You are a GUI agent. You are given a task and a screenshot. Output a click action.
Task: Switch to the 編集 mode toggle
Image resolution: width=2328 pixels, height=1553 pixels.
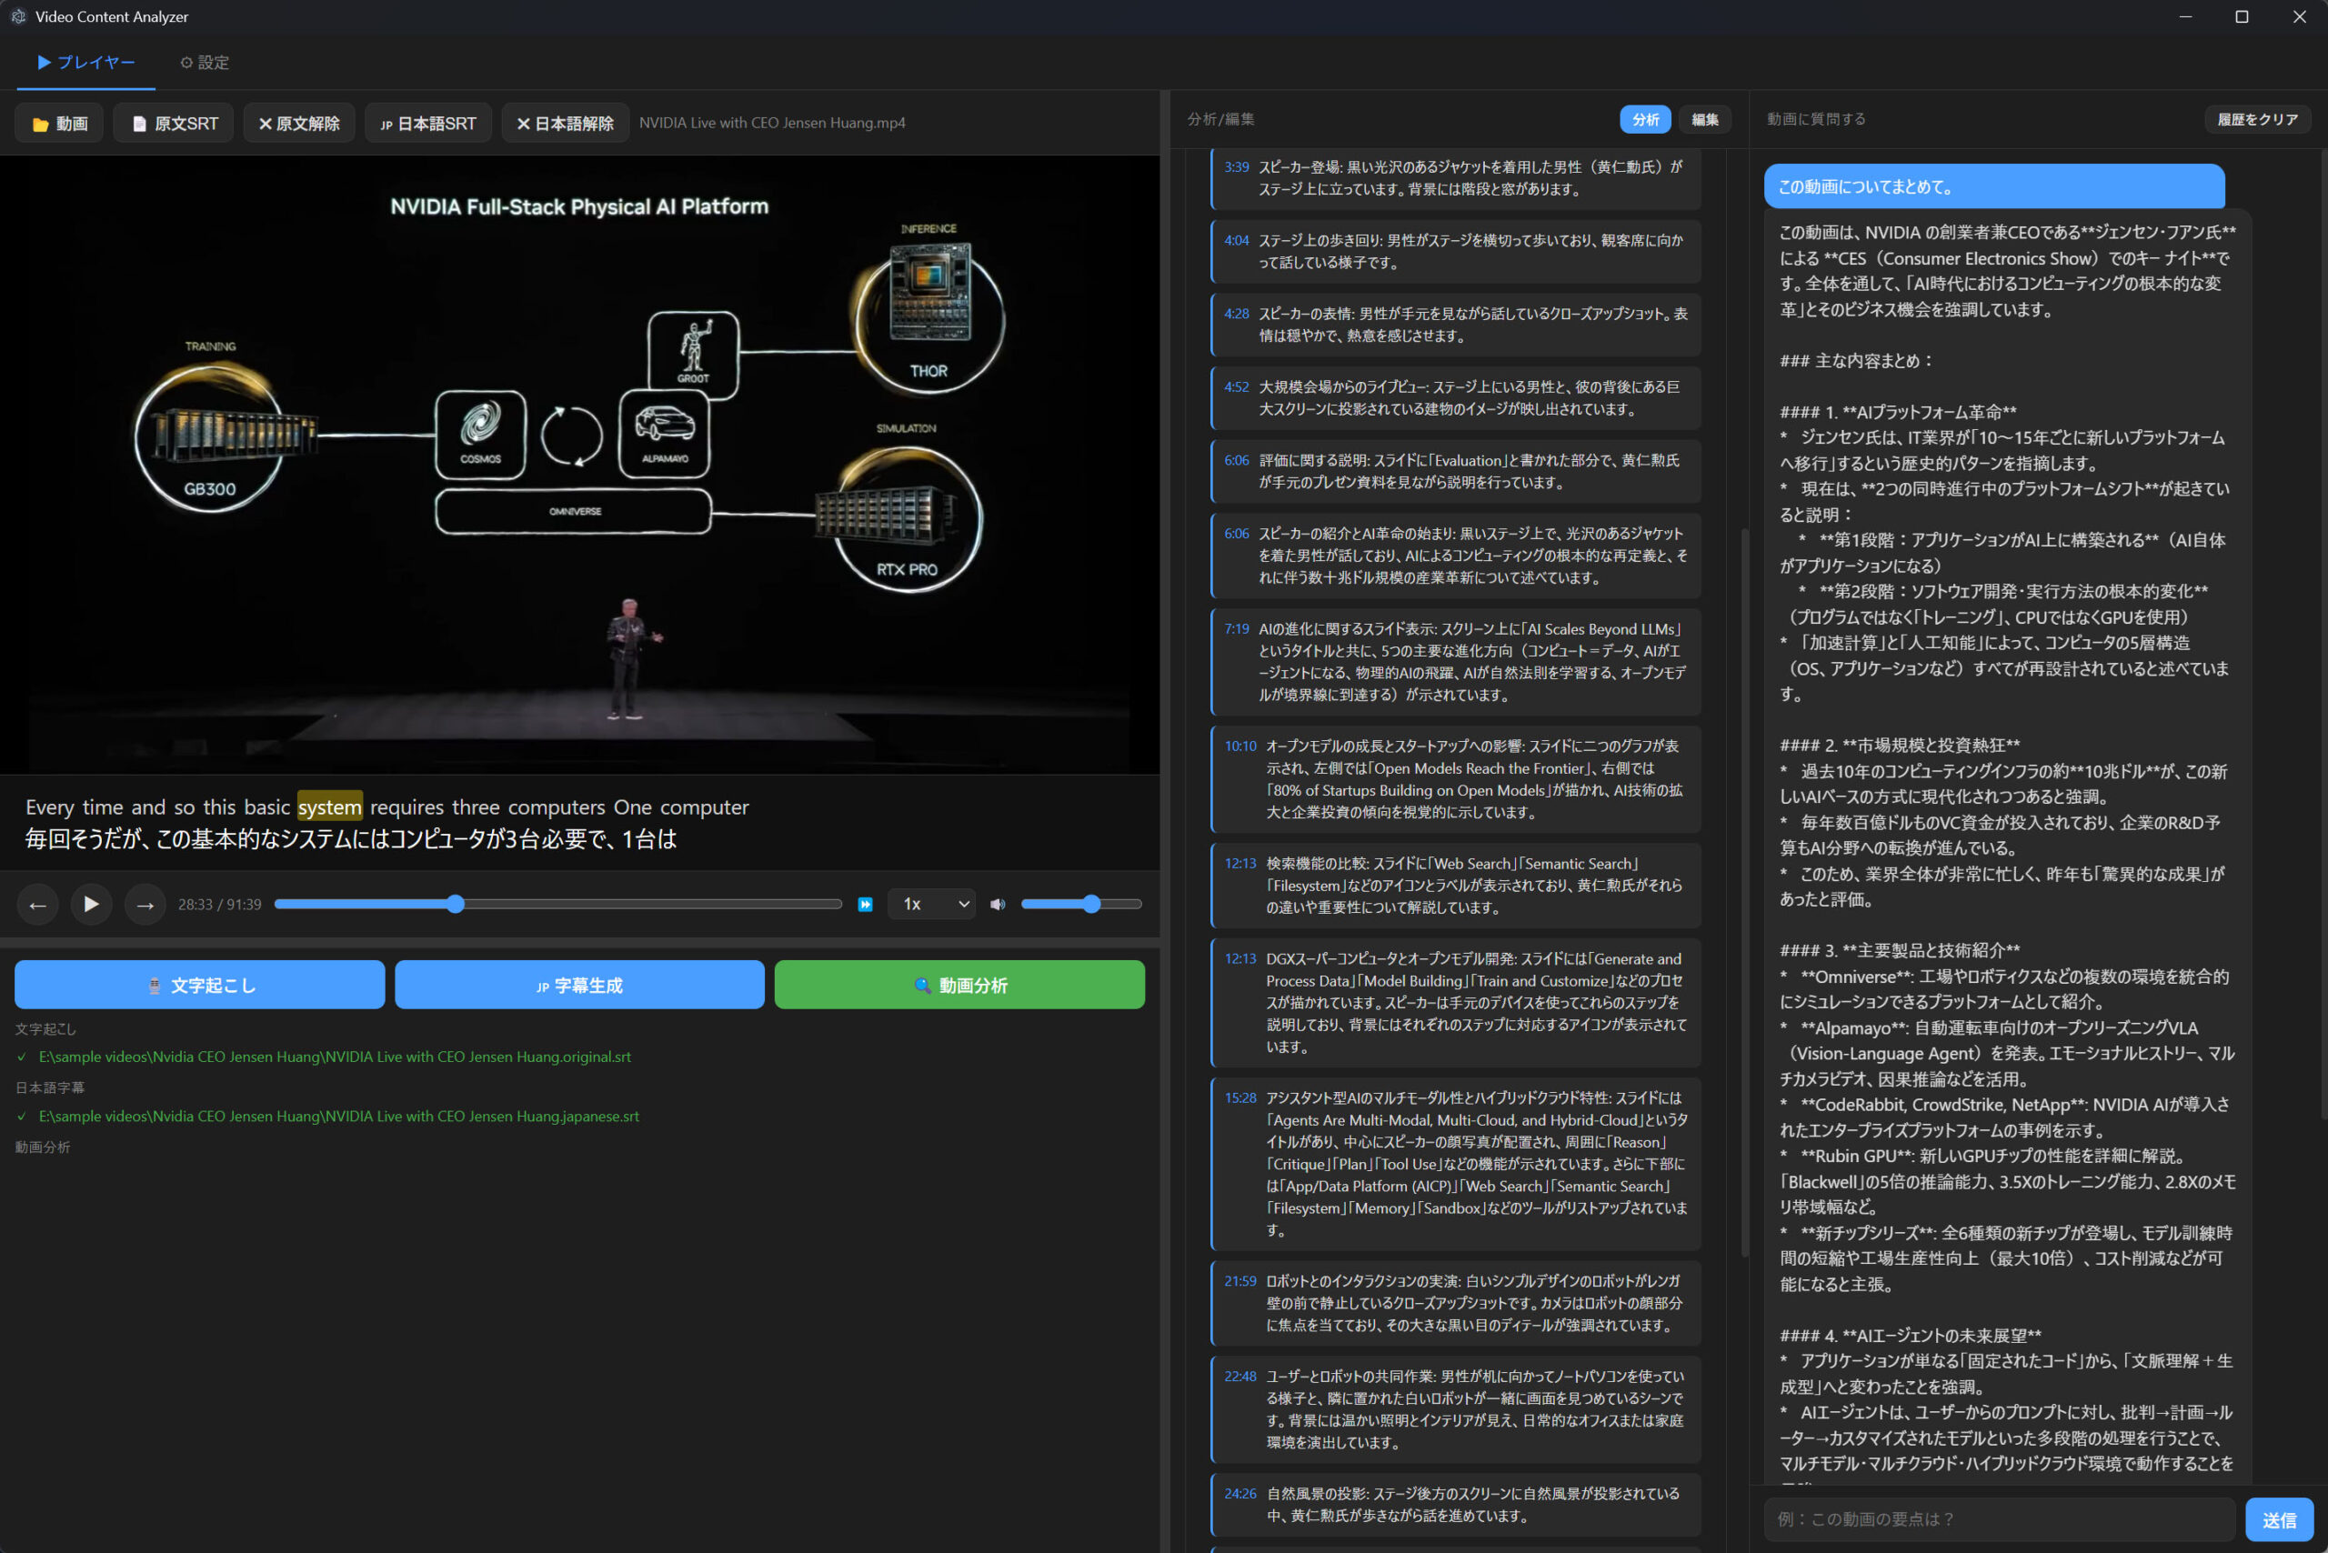click(1704, 119)
